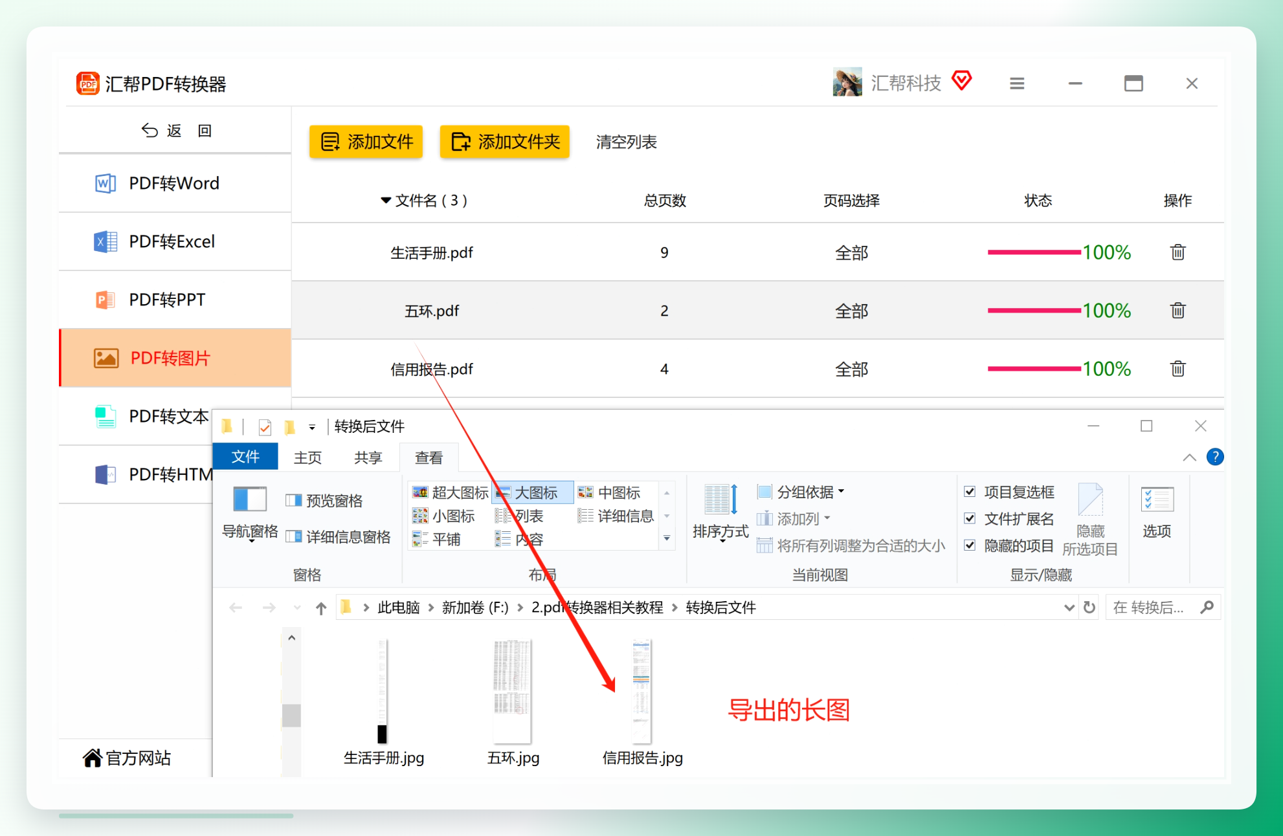The width and height of the screenshot is (1283, 836).
Task: Open the 文件 ribbon tab
Action: click(245, 457)
